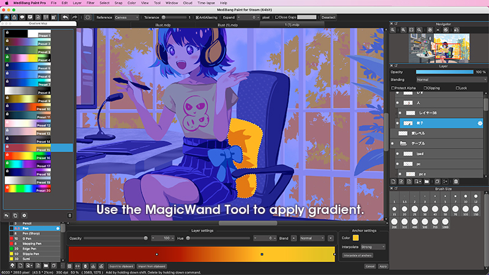This screenshot has height=275, width=489.
Task: Click the Navigator rotate-right icon
Action: tap(446, 30)
